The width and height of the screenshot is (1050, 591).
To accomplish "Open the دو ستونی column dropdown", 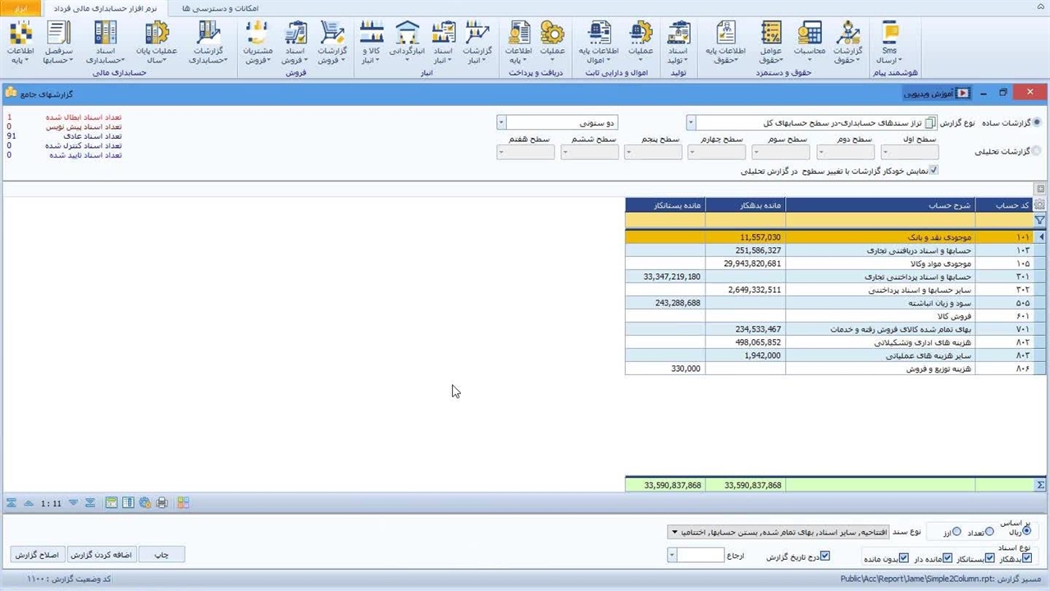I will click(x=501, y=123).
